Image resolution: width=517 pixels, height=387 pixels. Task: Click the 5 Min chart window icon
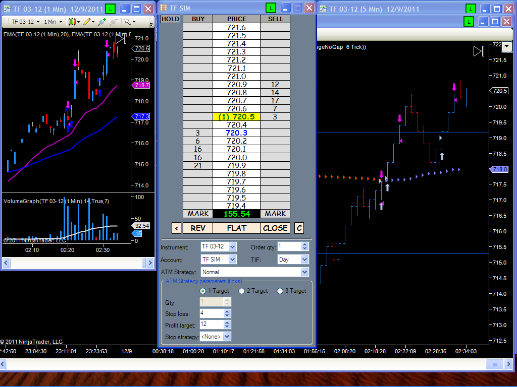pos(323,9)
